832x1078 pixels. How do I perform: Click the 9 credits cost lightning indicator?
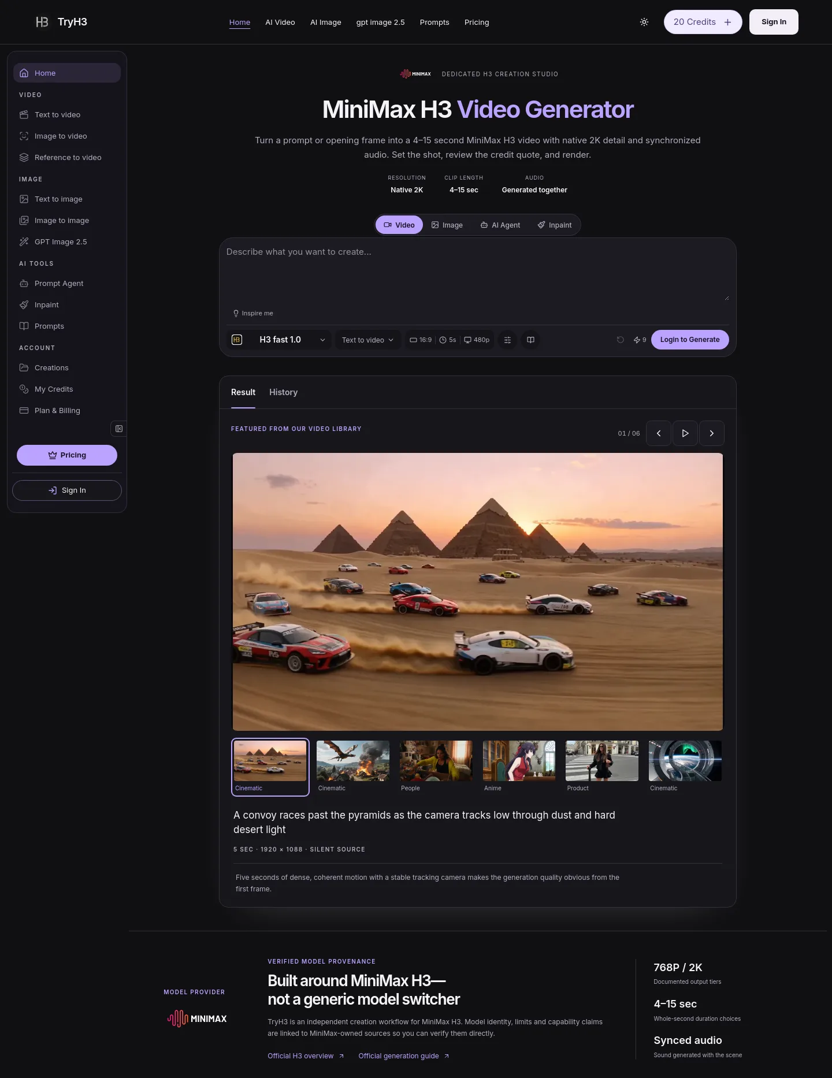640,340
